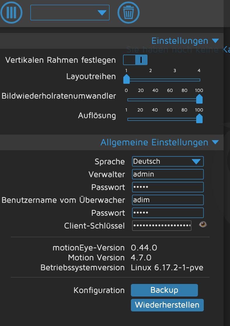Click the Auflösung slider handle
Screen dimensions: 230x326
pyautogui.click(x=199, y=118)
